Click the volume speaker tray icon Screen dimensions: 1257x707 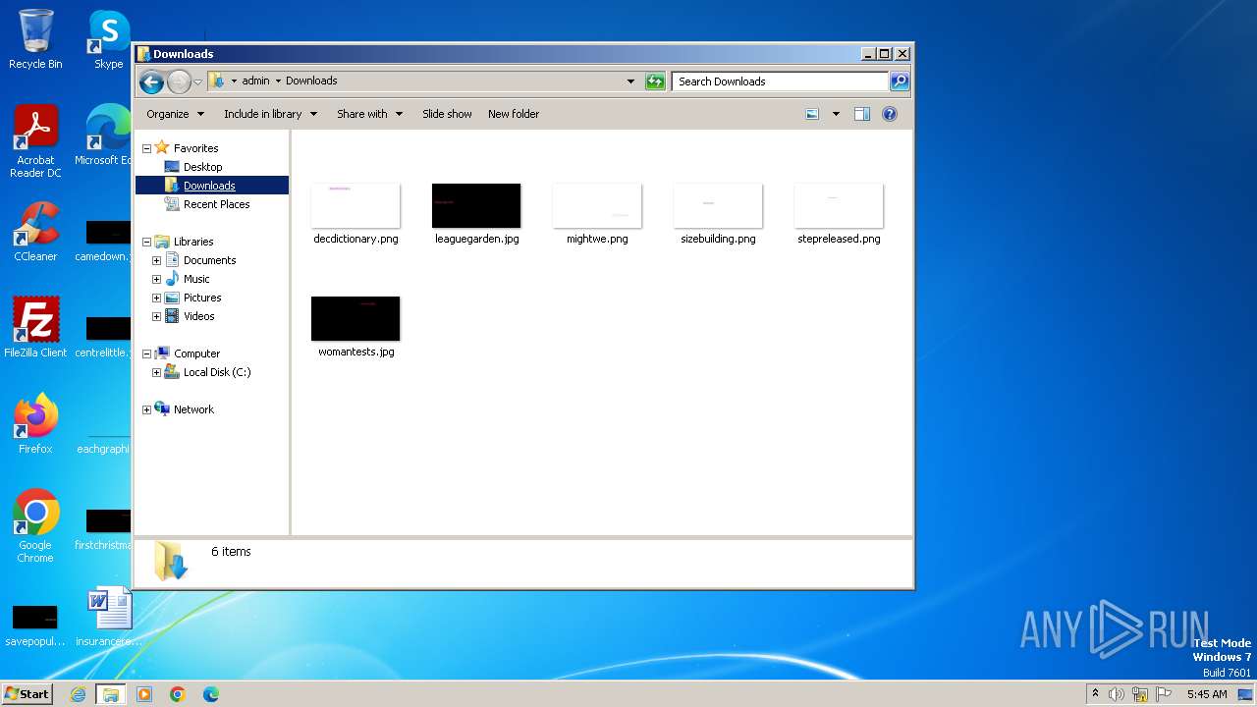(1117, 694)
